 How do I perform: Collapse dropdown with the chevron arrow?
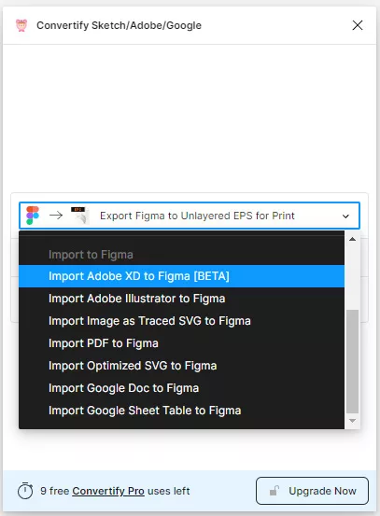345,216
